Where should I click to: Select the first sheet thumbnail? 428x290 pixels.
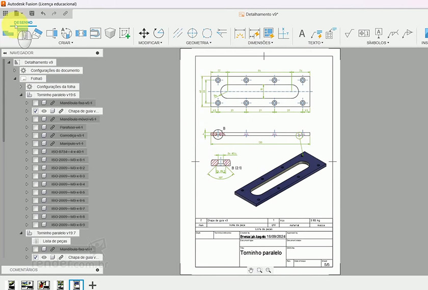tap(11, 285)
